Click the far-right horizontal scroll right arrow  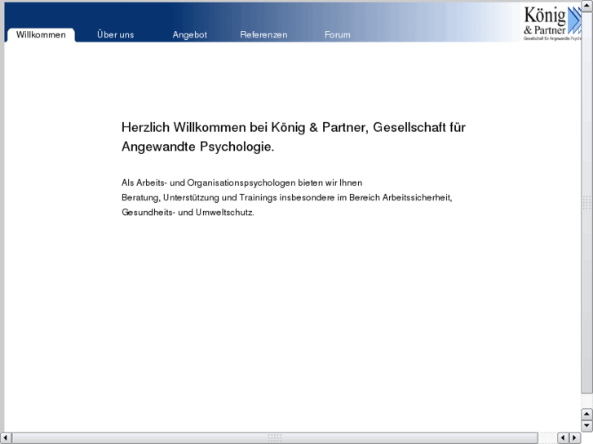pyautogui.click(x=574, y=438)
